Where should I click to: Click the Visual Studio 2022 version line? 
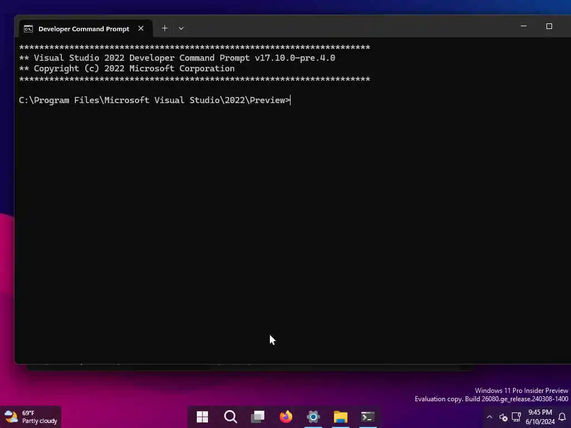click(x=177, y=58)
